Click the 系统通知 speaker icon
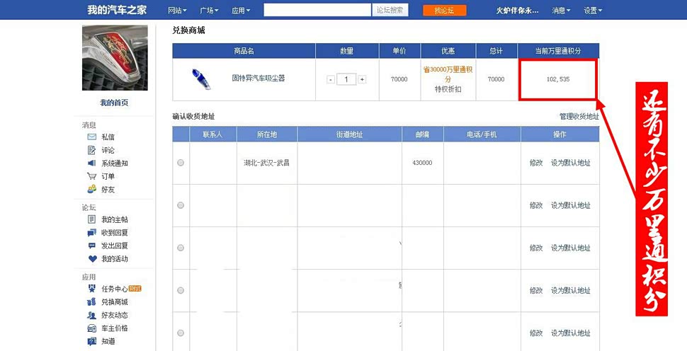Viewport: 687px width, 351px height. pyautogui.click(x=91, y=163)
